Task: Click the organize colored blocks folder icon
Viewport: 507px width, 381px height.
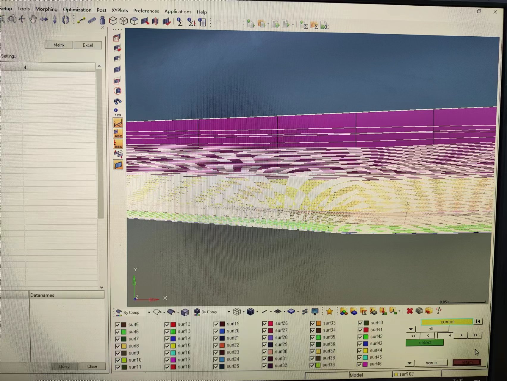Action: coord(344,312)
